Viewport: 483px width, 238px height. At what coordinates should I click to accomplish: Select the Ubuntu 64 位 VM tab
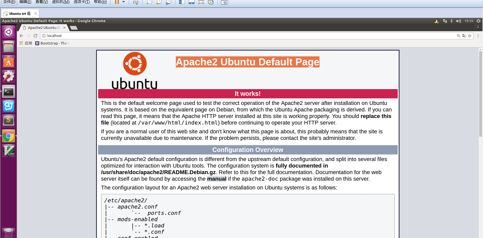point(20,14)
